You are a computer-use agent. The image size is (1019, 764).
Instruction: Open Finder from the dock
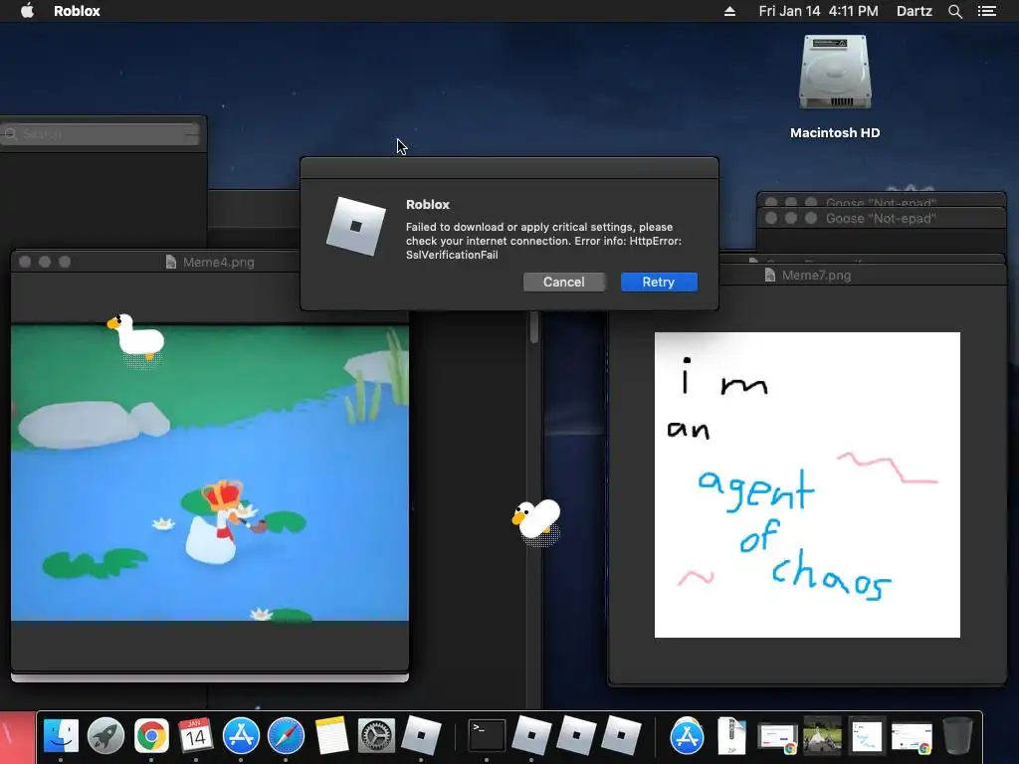(61, 736)
